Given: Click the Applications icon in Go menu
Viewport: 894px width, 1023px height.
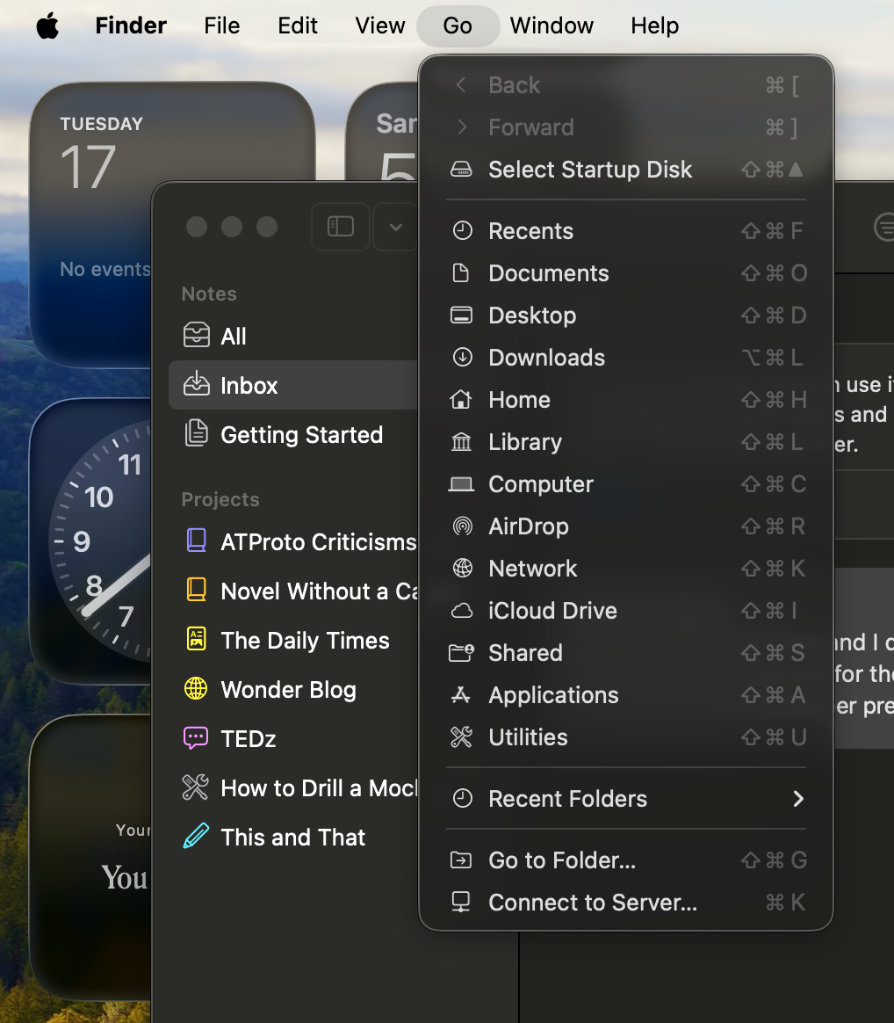Looking at the screenshot, I should pyautogui.click(x=461, y=695).
